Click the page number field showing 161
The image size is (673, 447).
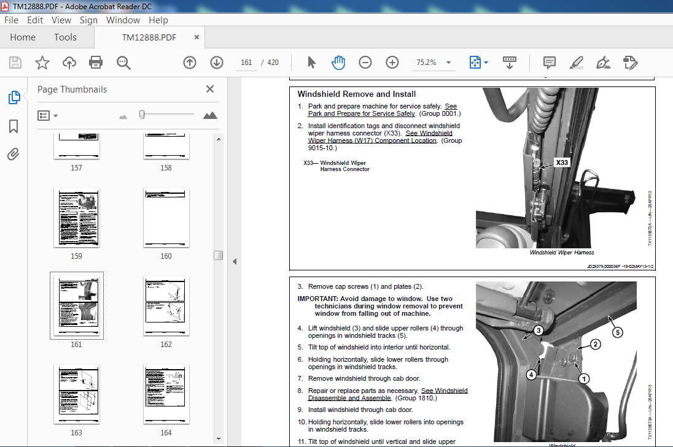point(246,63)
